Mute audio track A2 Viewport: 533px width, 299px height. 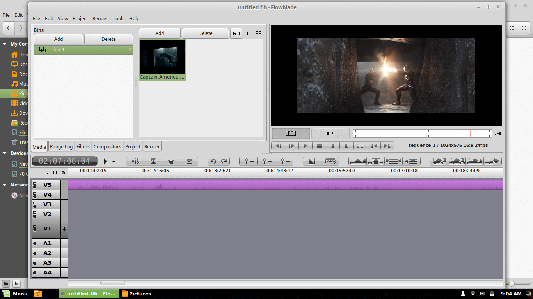coord(34,253)
